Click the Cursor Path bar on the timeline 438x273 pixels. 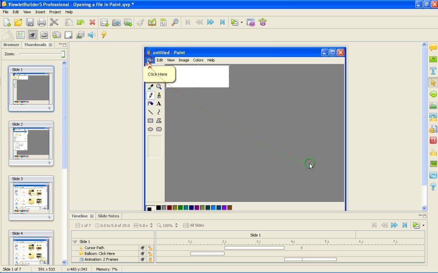tap(254, 248)
